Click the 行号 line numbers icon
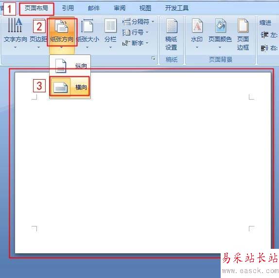The width and height of the screenshot is (279, 278). [x=126, y=33]
